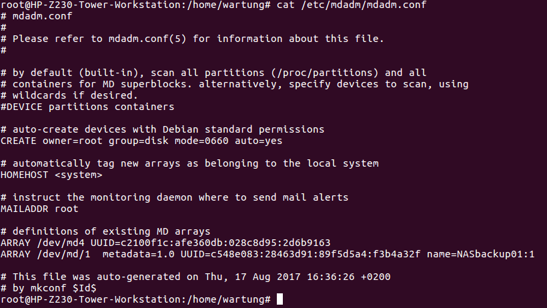Click the bottom root@HP-Z230 prompt text
Image resolution: width=547 pixels, height=308 pixels.
coord(135,299)
